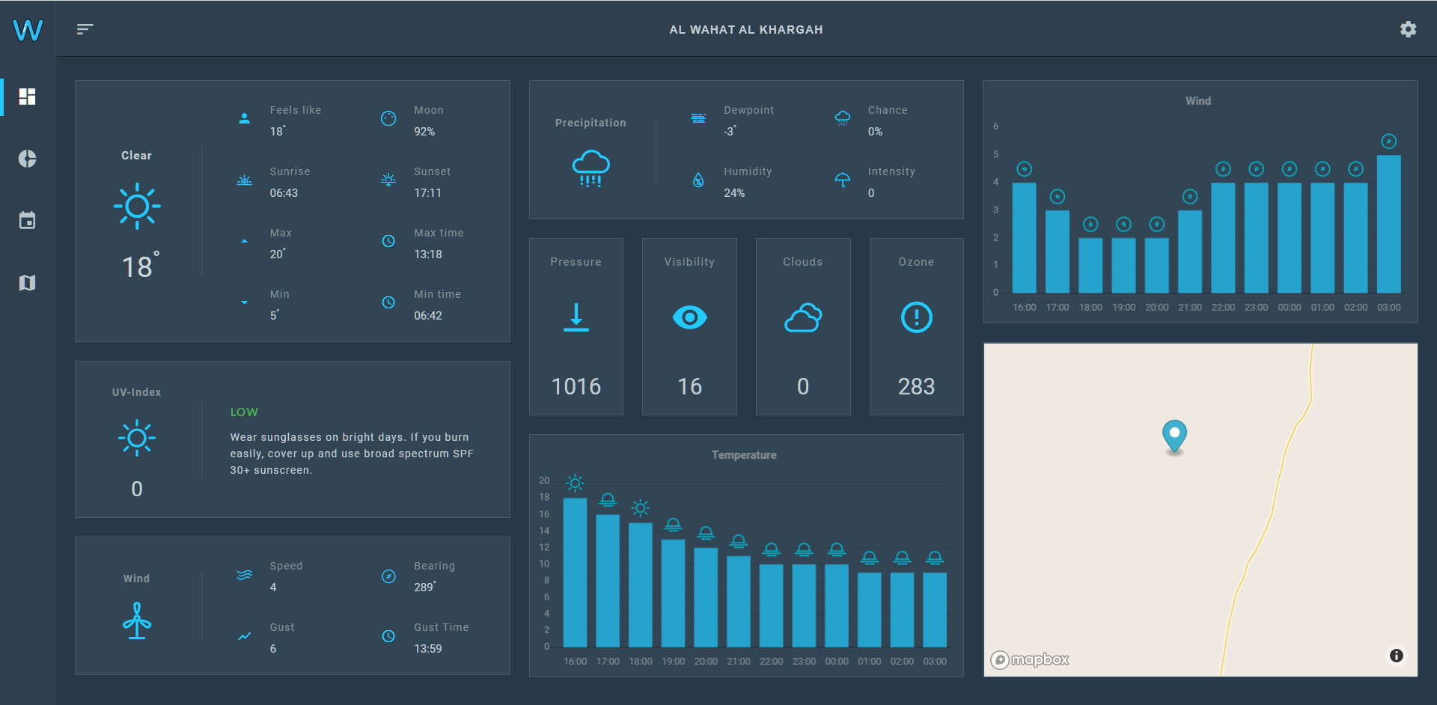Click the rain cloud icon in Precipitation card
This screenshot has height=705, width=1437.
[x=591, y=166]
